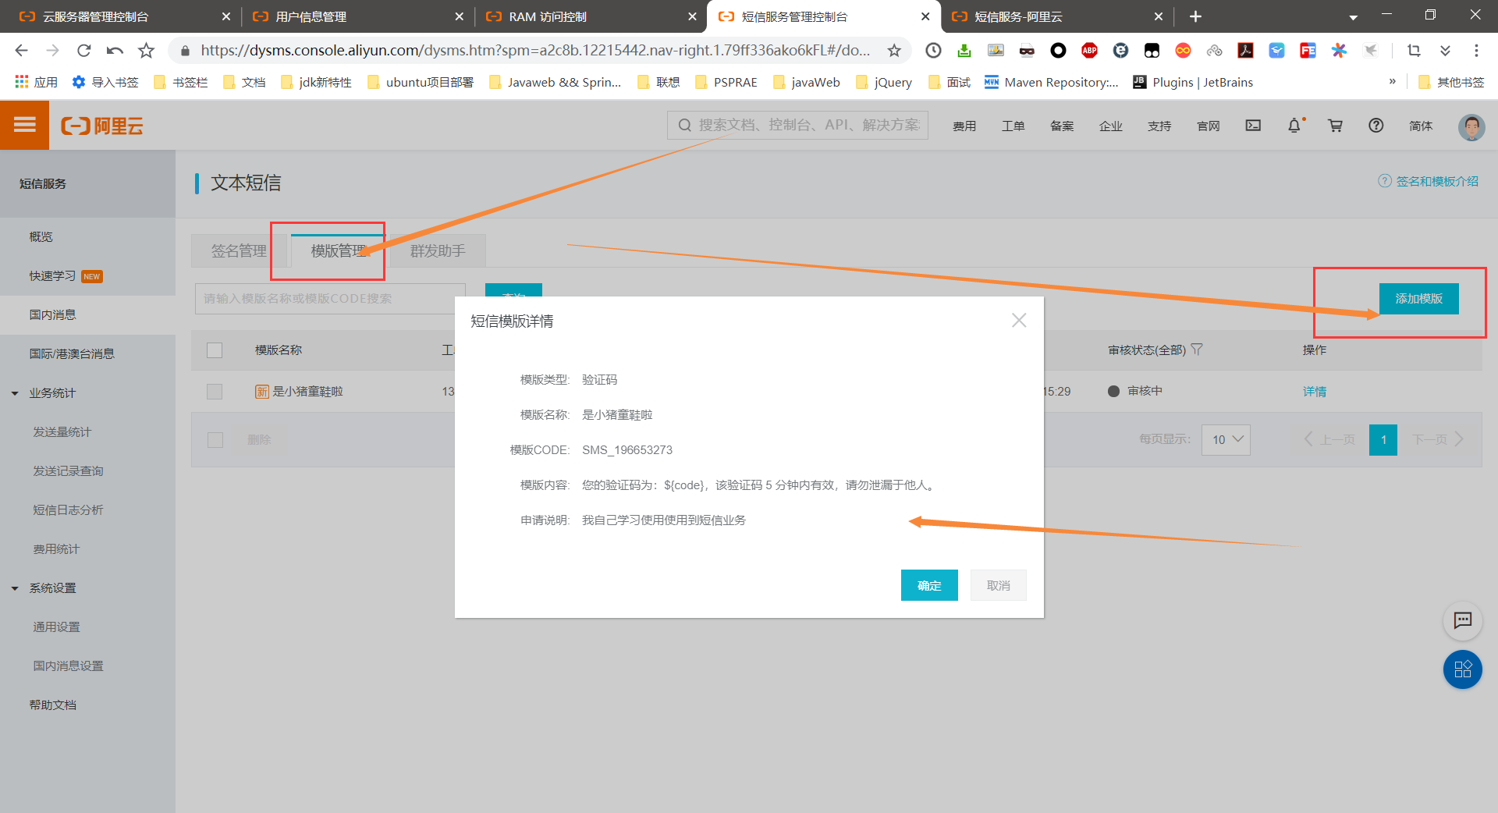Toggle the checkbox beside 删除
1498x813 pixels.
click(215, 440)
